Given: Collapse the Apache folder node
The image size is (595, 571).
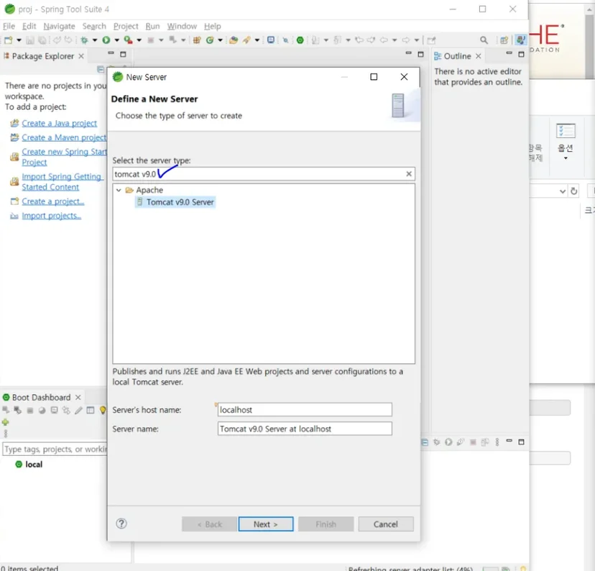Looking at the screenshot, I should click(x=119, y=190).
